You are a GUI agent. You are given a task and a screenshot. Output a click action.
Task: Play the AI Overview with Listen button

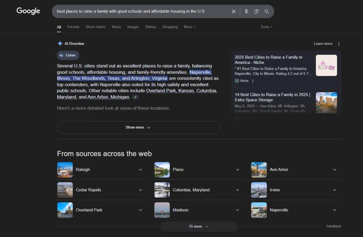click(68, 55)
